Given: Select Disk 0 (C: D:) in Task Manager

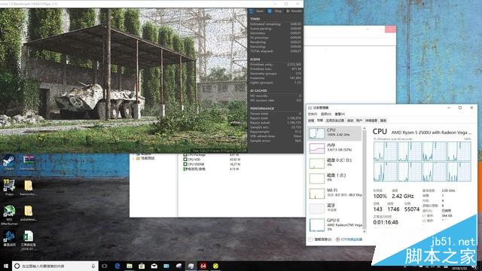Looking at the screenshot, I should point(335,163).
